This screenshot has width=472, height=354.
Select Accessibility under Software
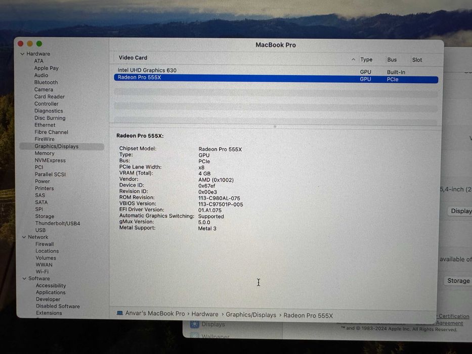tap(51, 286)
